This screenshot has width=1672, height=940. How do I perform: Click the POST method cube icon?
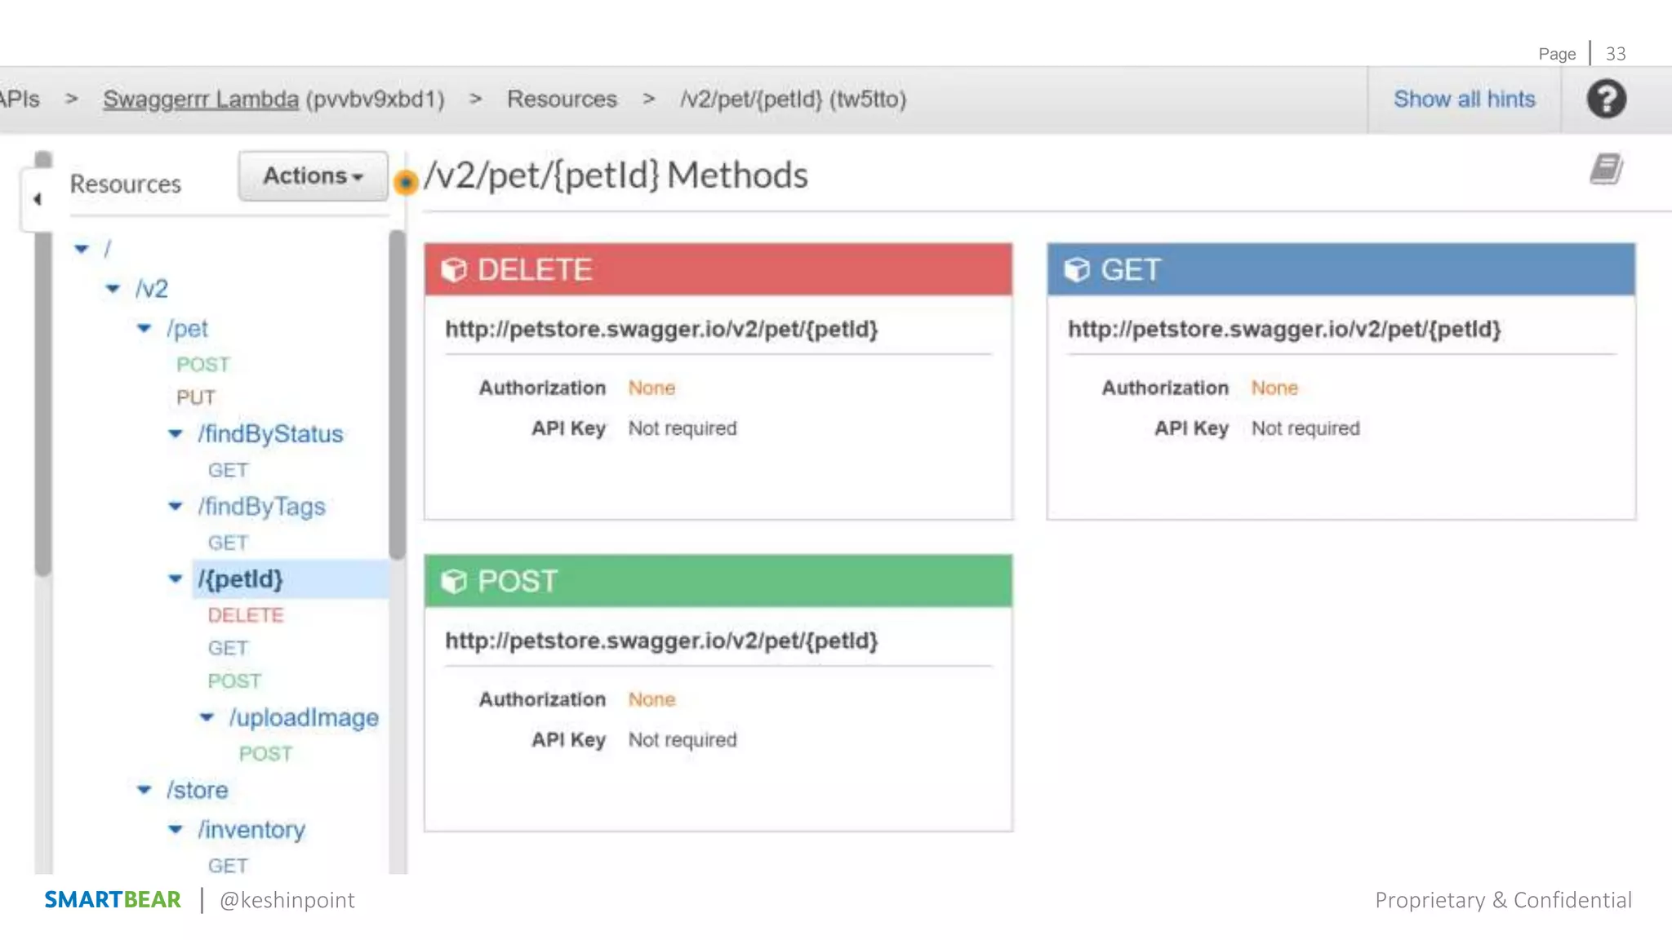(453, 581)
